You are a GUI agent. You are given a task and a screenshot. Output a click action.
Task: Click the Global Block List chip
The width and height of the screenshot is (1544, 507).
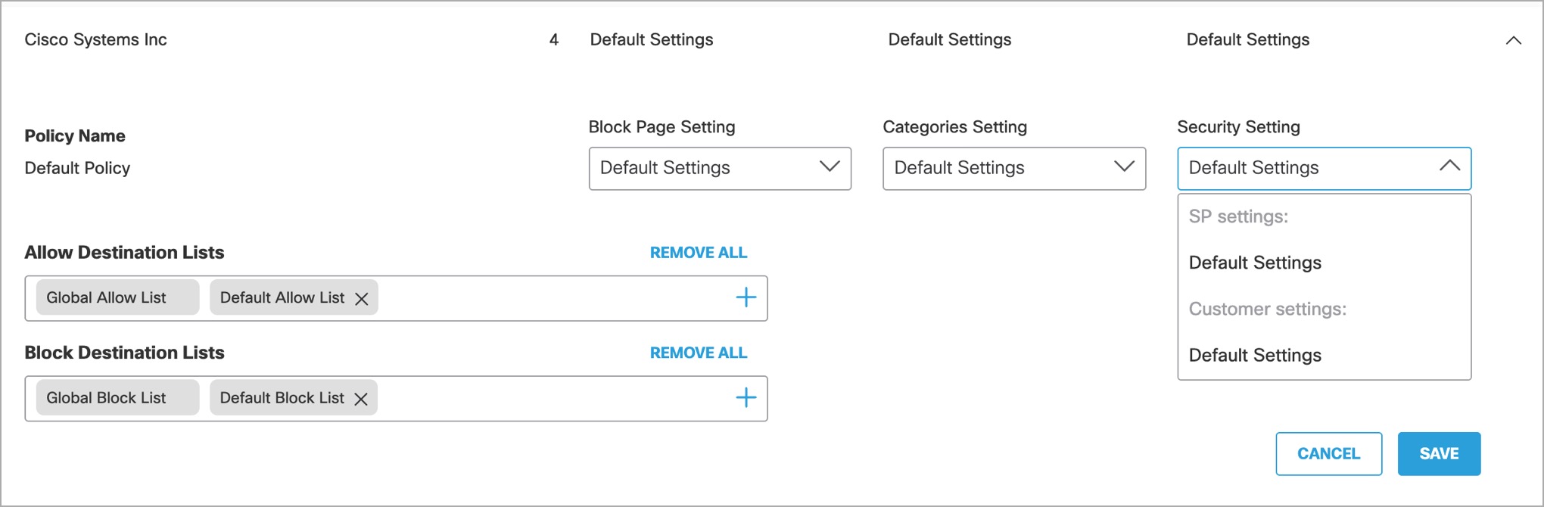point(107,398)
